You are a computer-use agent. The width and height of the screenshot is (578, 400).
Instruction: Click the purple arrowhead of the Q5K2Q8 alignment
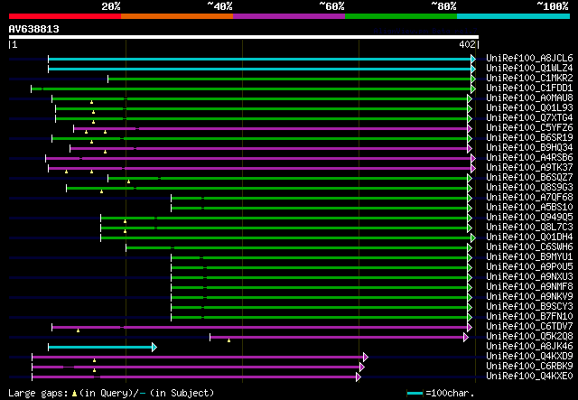tap(466, 338)
